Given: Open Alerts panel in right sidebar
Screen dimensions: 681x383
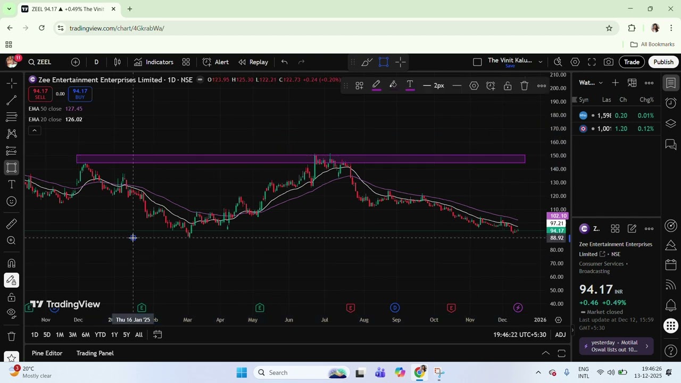Looking at the screenshot, I should point(671,103).
